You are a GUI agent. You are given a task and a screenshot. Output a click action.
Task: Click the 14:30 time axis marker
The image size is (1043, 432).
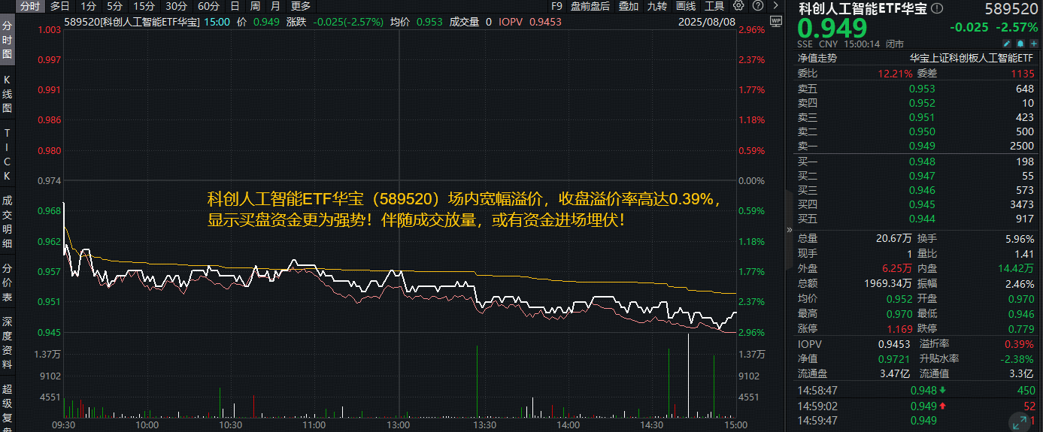[653, 424]
